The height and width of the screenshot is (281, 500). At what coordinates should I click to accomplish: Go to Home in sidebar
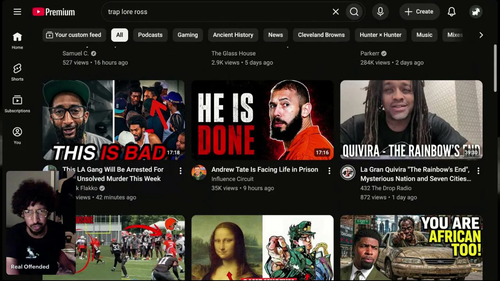click(x=17, y=41)
